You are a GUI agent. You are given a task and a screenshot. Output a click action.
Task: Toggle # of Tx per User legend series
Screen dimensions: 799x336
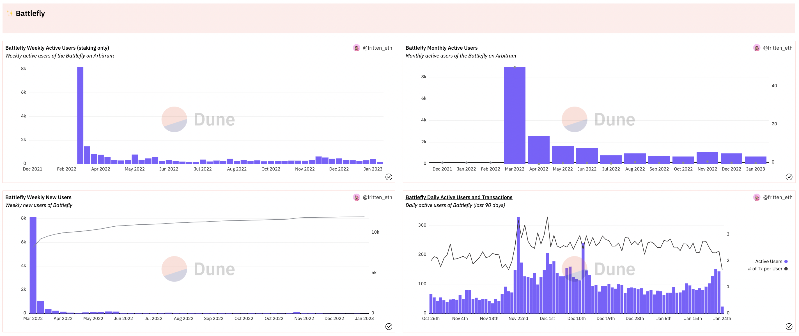click(767, 269)
